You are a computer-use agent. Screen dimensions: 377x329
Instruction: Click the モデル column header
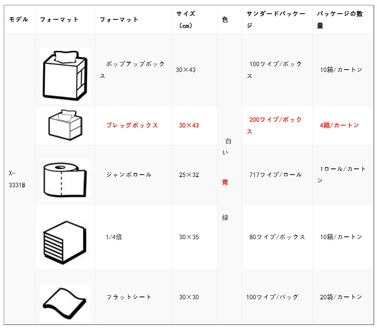[x=19, y=19]
